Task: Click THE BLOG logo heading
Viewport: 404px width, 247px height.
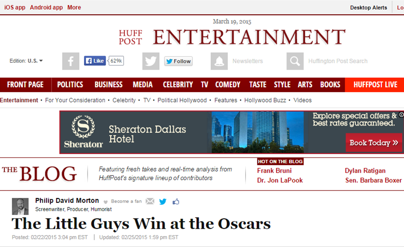Action: (40, 174)
